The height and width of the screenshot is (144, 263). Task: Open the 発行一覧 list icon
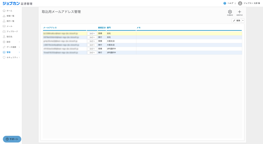click(4, 21)
